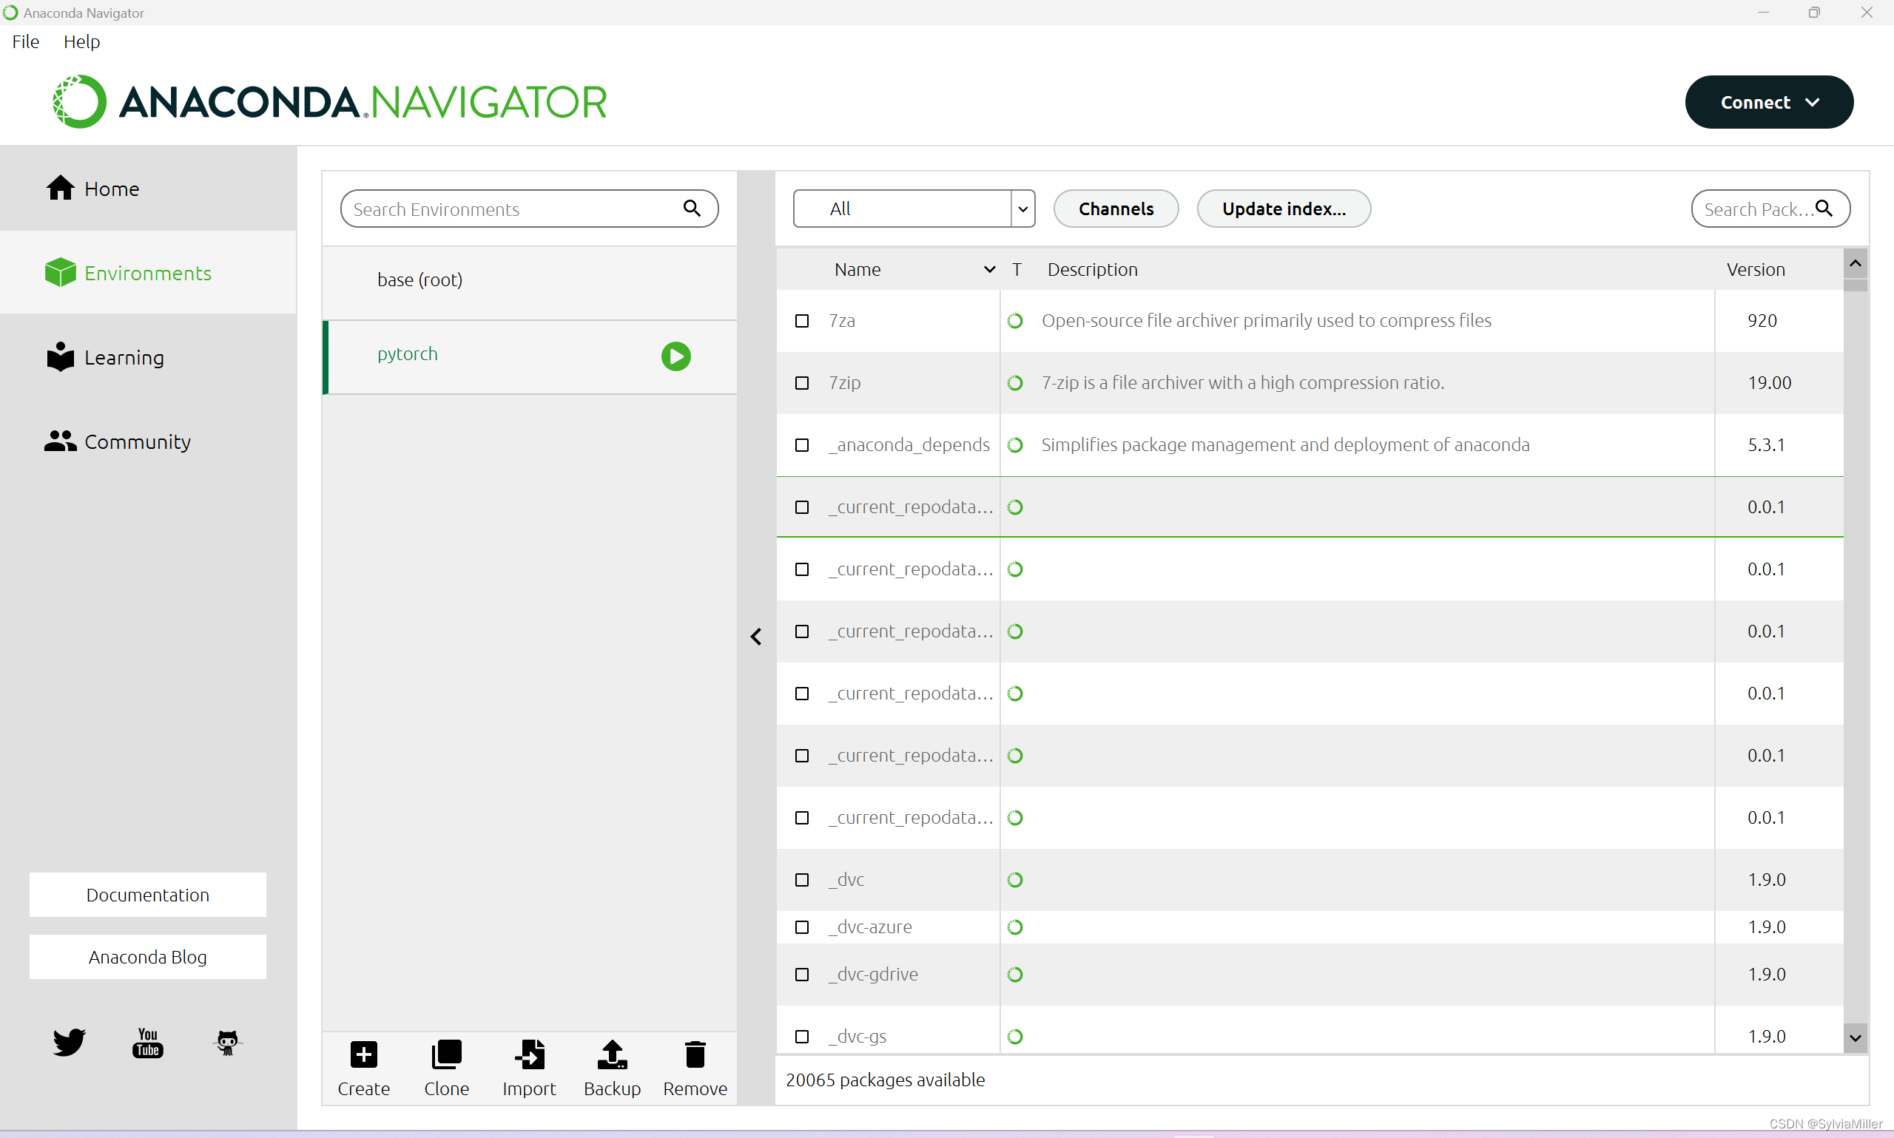This screenshot has width=1894, height=1138.
Task: Click the Clone environment icon
Action: click(446, 1055)
